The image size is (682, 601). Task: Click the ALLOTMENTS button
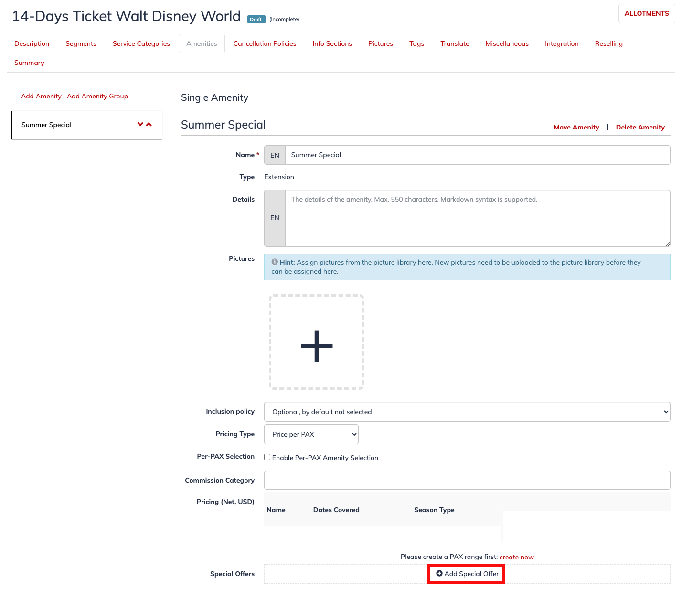[x=647, y=13]
